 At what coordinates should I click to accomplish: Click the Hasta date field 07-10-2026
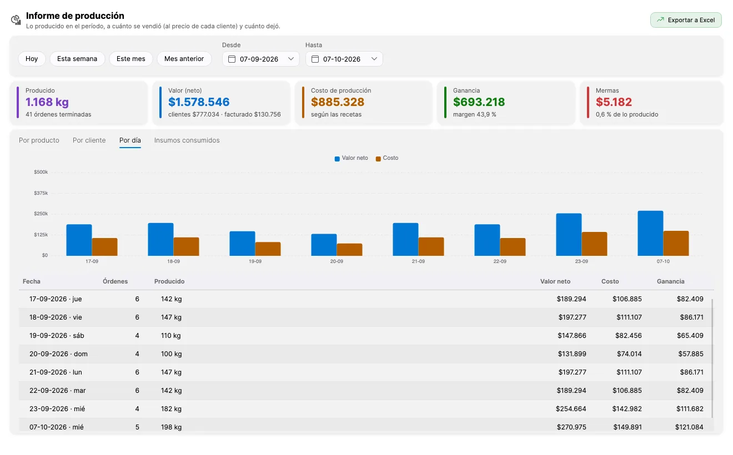pyautogui.click(x=344, y=59)
